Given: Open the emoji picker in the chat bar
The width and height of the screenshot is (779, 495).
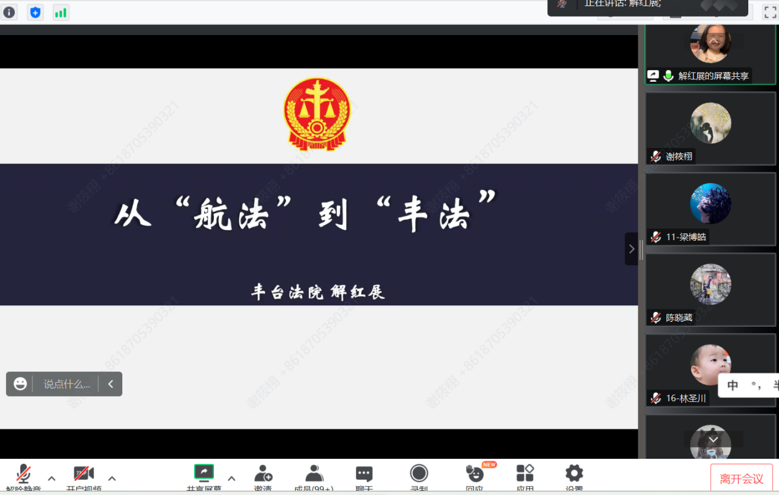Looking at the screenshot, I should (x=20, y=383).
